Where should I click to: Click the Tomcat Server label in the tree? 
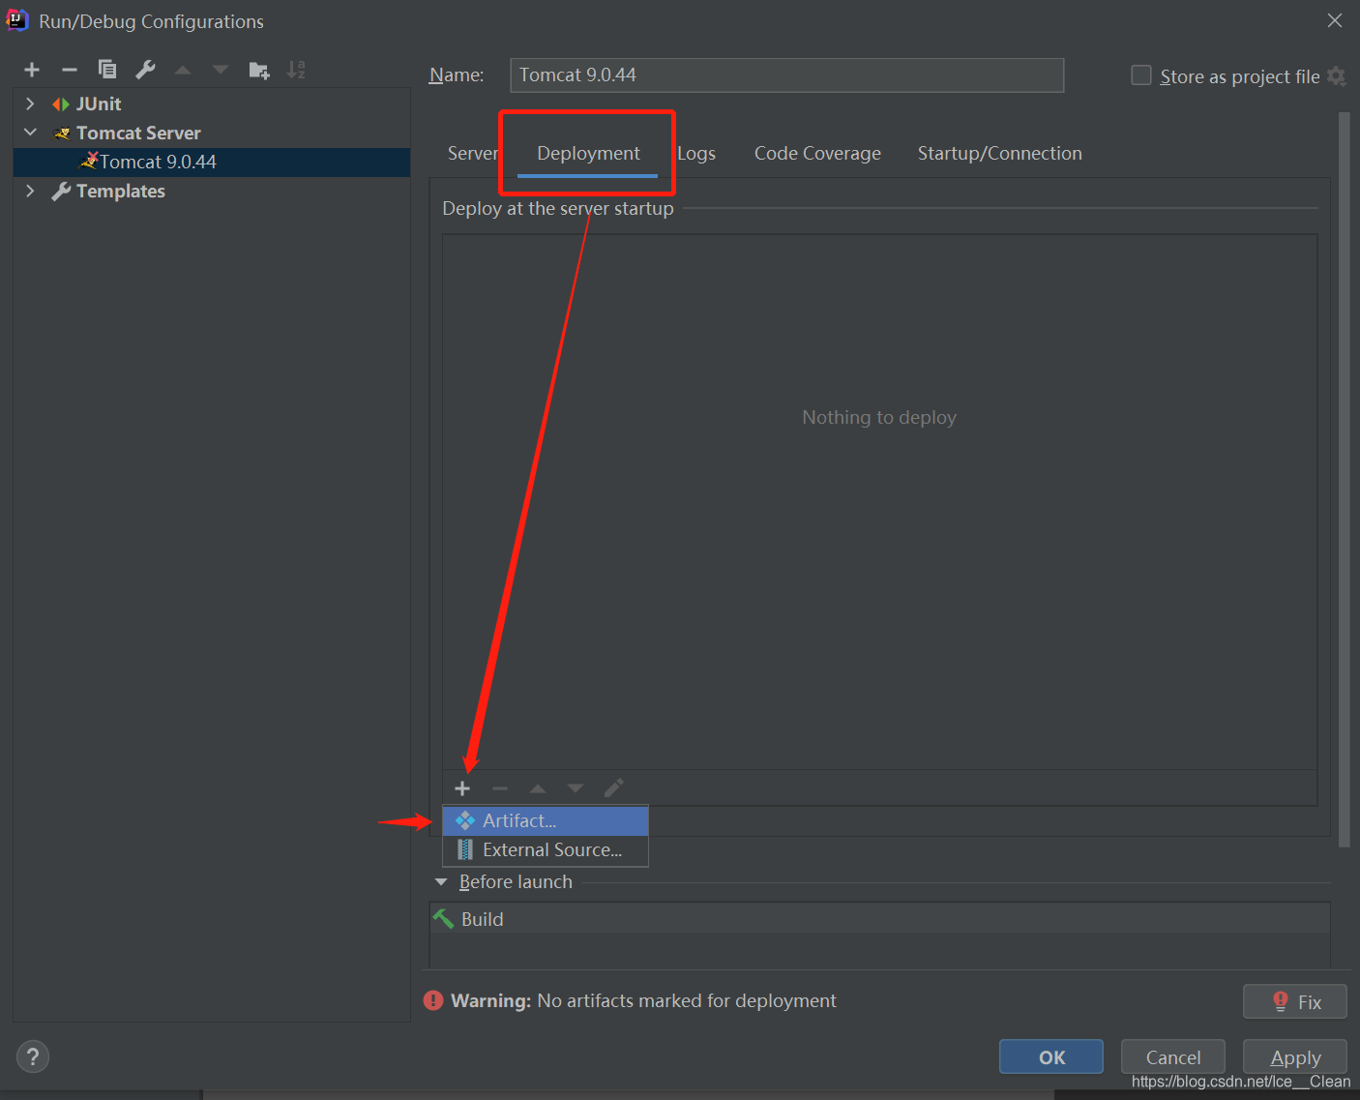(138, 133)
